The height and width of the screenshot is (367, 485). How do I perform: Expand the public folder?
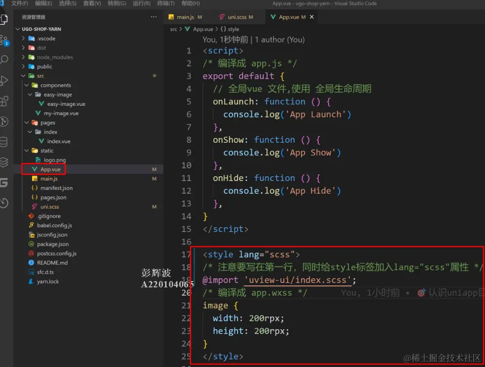pyautogui.click(x=88, y=67)
